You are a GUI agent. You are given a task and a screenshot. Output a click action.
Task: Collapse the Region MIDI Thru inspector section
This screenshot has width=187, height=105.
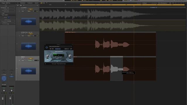(1, 3)
